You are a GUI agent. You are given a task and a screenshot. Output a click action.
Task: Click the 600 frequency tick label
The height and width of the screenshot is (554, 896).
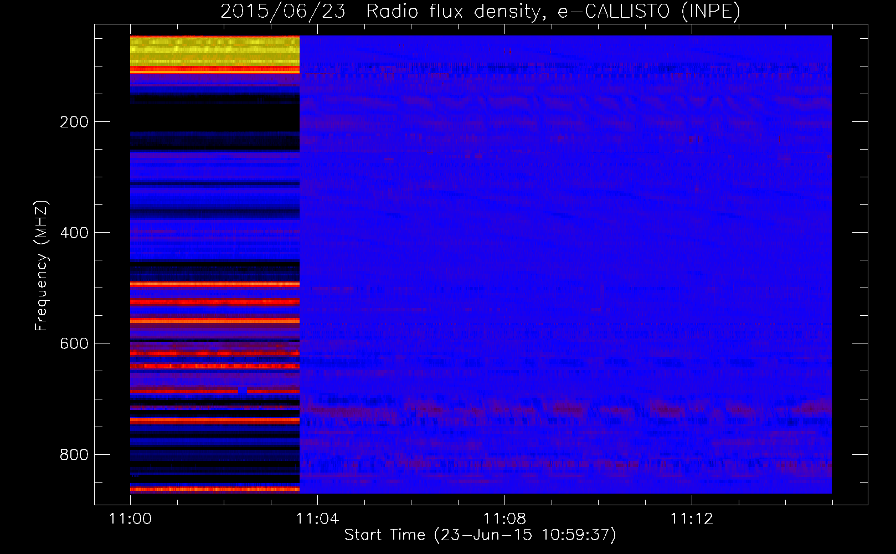click(x=74, y=343)
